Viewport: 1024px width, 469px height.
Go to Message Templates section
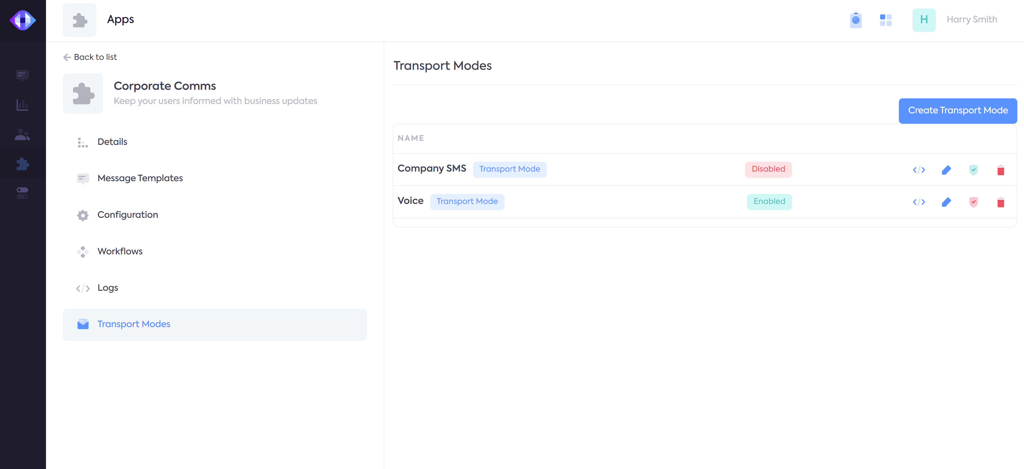pos(140,178)
